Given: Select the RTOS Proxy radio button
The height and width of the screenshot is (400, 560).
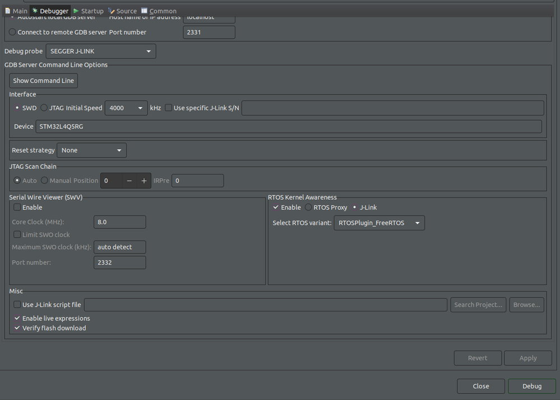Looking at the screenshot, I should [308, 208].
